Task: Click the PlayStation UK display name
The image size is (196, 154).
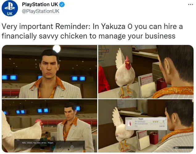Action: click(40, 5)
